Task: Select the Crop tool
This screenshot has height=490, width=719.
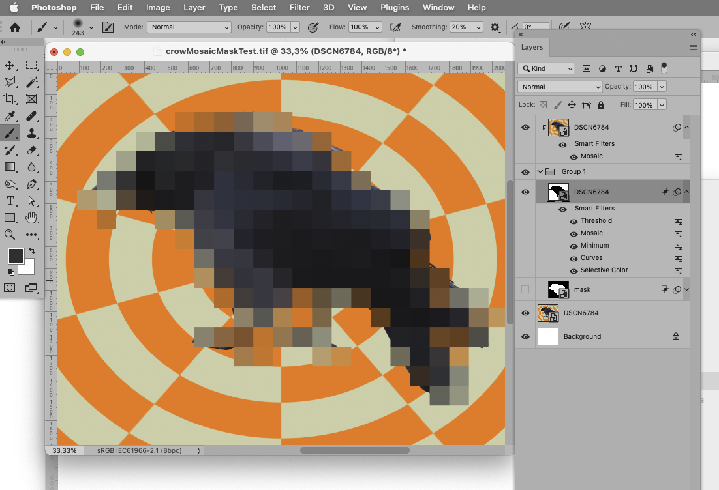Action: point(10,98)
